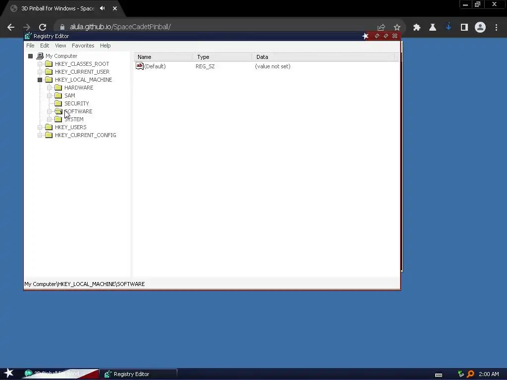Expand the HARDWARE key
507x380 pixels.
(x=49, y=88)
